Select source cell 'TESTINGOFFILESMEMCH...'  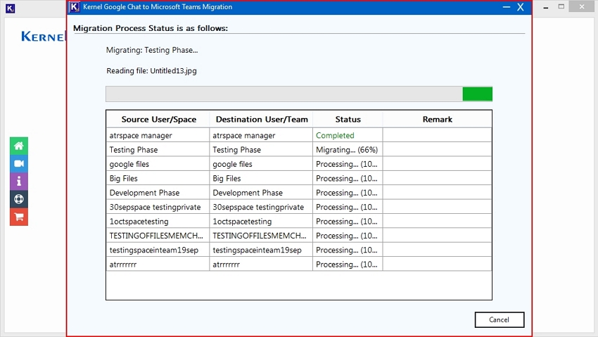[x=158, y=236]
